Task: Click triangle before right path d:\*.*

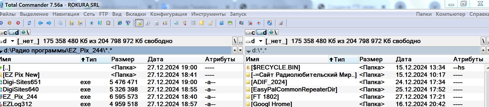Action: point(248,51)
